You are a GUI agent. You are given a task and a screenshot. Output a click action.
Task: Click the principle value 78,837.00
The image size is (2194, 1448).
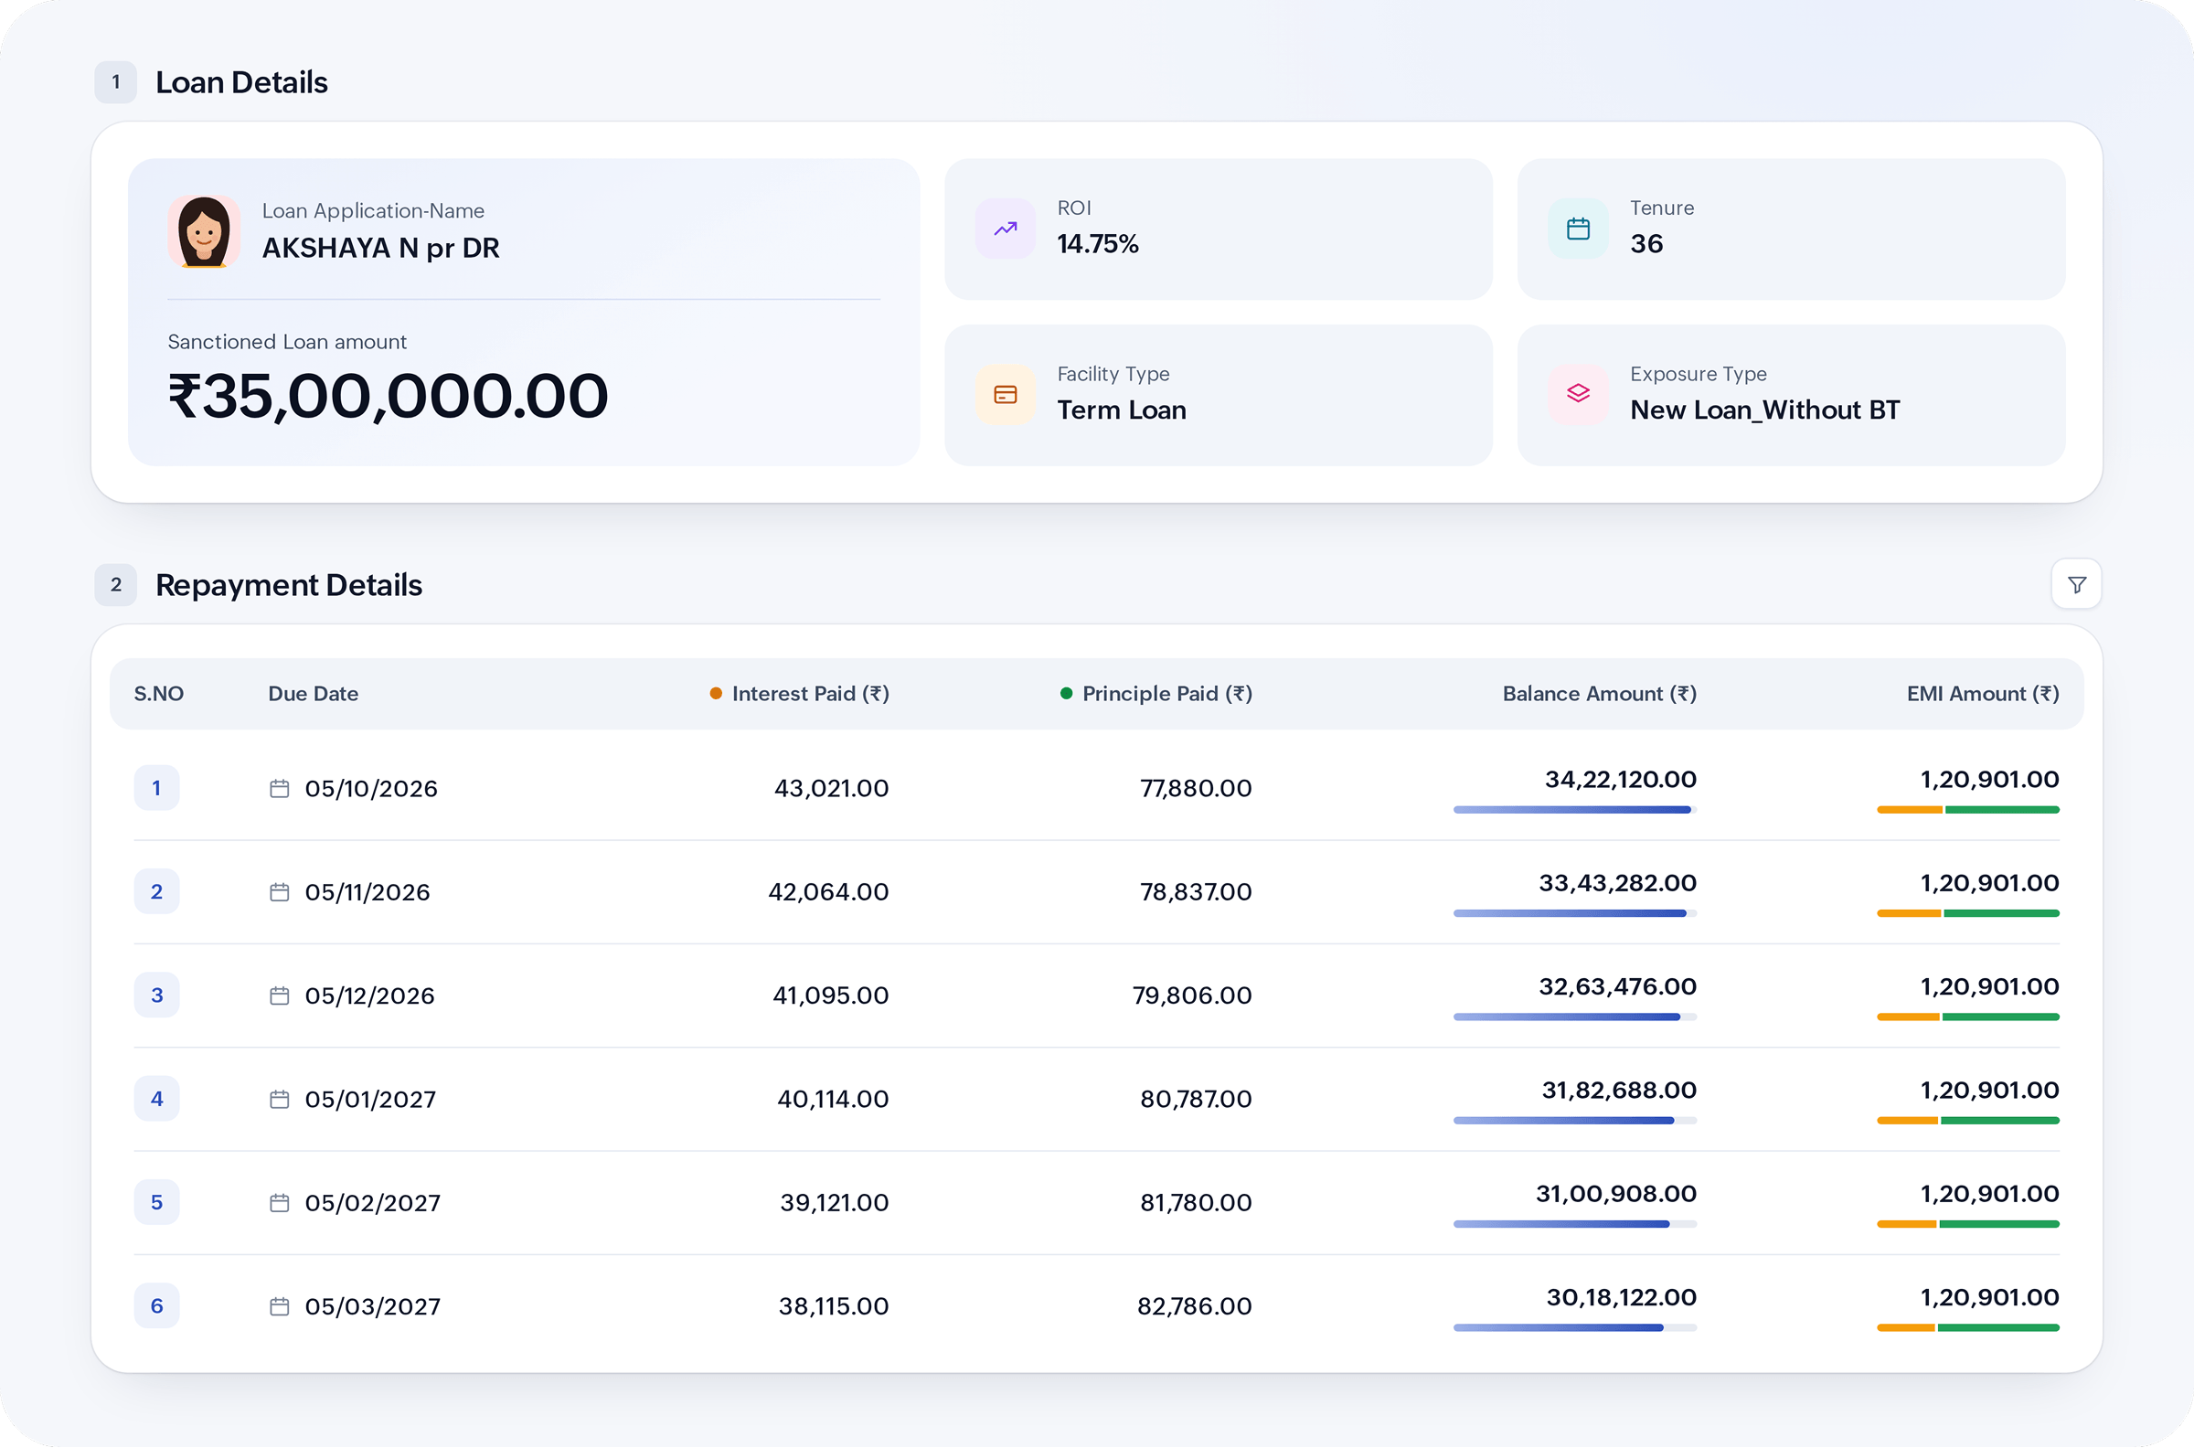pyautogui.click(x=1196, y=892)
